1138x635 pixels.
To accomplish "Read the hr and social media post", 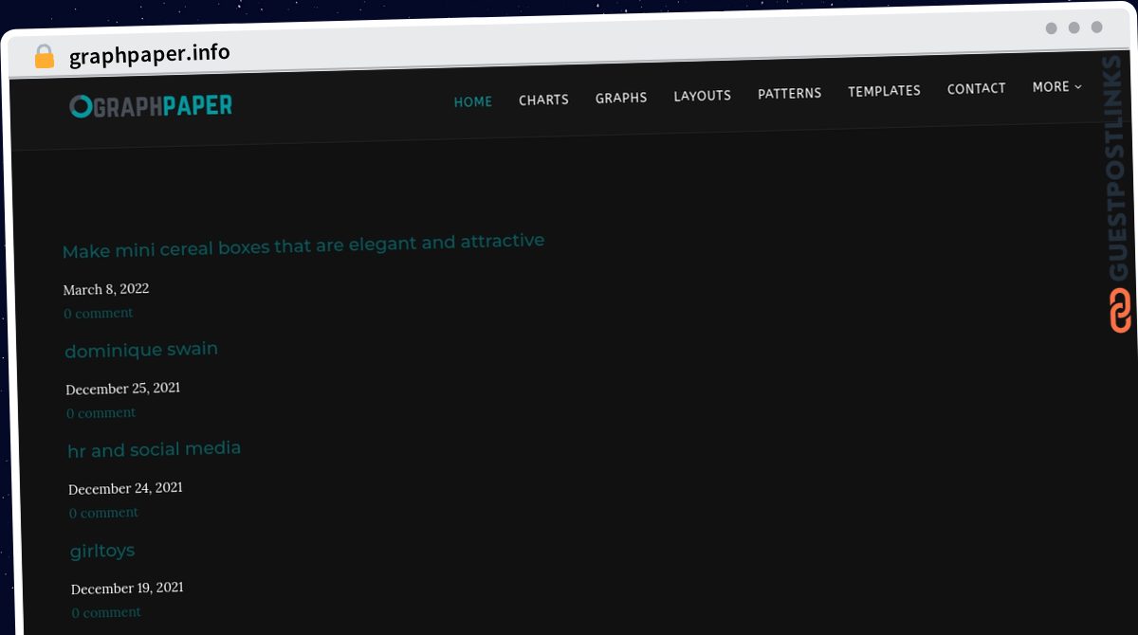I will 155,449.
